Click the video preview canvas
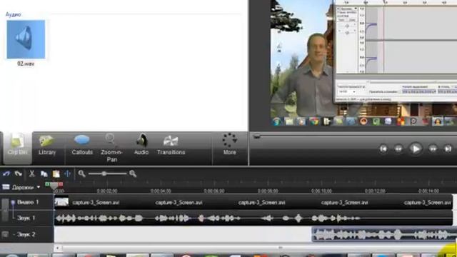Image resolution: width=457 pixels, height=257 pixels. 363,64
